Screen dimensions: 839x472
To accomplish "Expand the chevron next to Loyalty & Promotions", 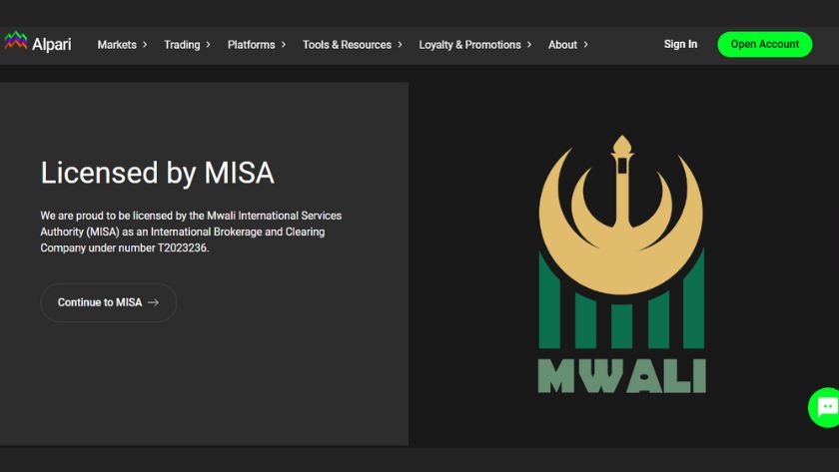I will (529, 44).
